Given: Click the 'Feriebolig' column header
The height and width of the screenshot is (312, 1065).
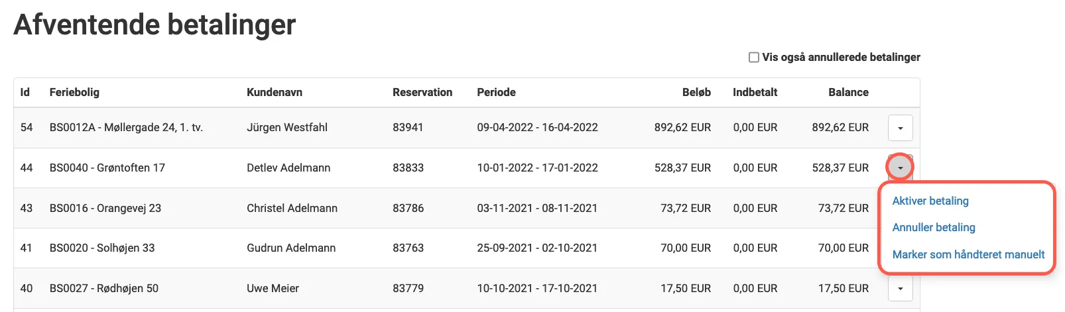Looking at the screenshot, I should 74,92.
